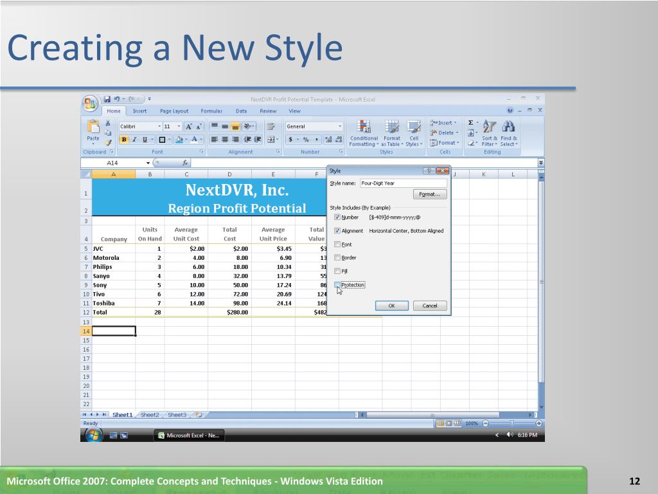Screen dimensions: 658x494
Task: Open Cell Styles gallery
Action: click(414, 133)
